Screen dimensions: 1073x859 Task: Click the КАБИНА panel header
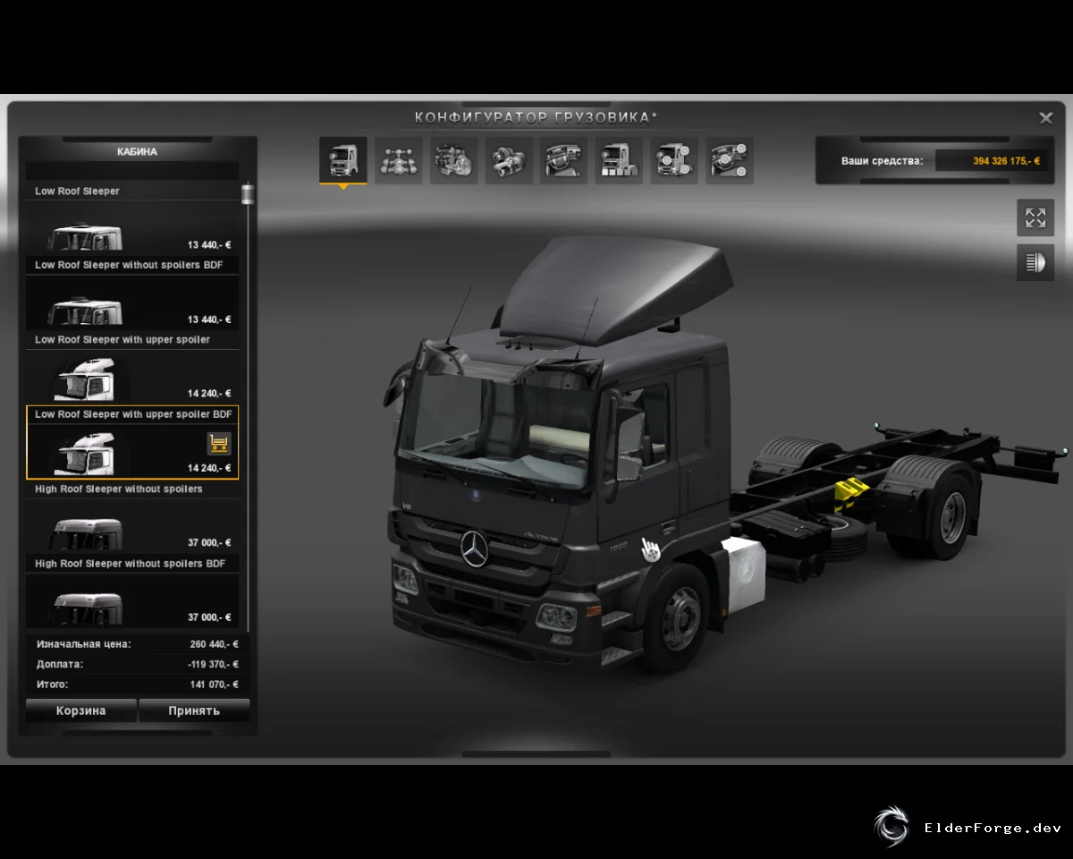click(137, 152)
